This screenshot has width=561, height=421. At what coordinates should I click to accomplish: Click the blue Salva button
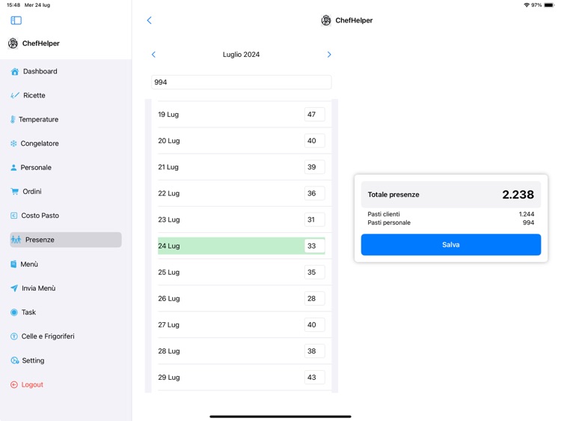451,245
